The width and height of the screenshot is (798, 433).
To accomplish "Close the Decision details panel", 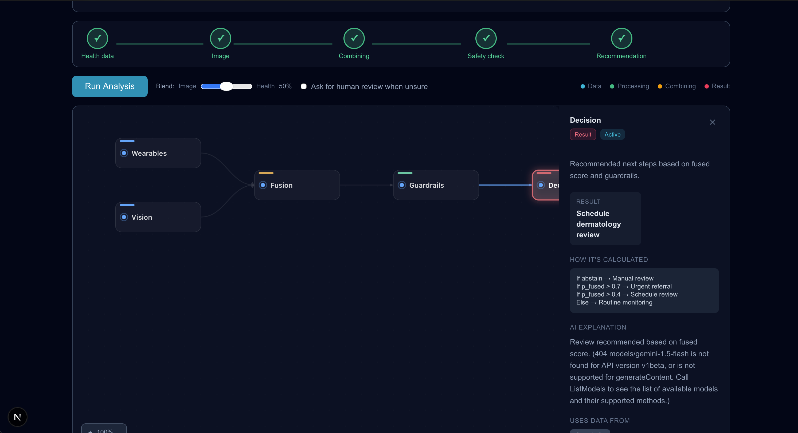I will point(712,122).
